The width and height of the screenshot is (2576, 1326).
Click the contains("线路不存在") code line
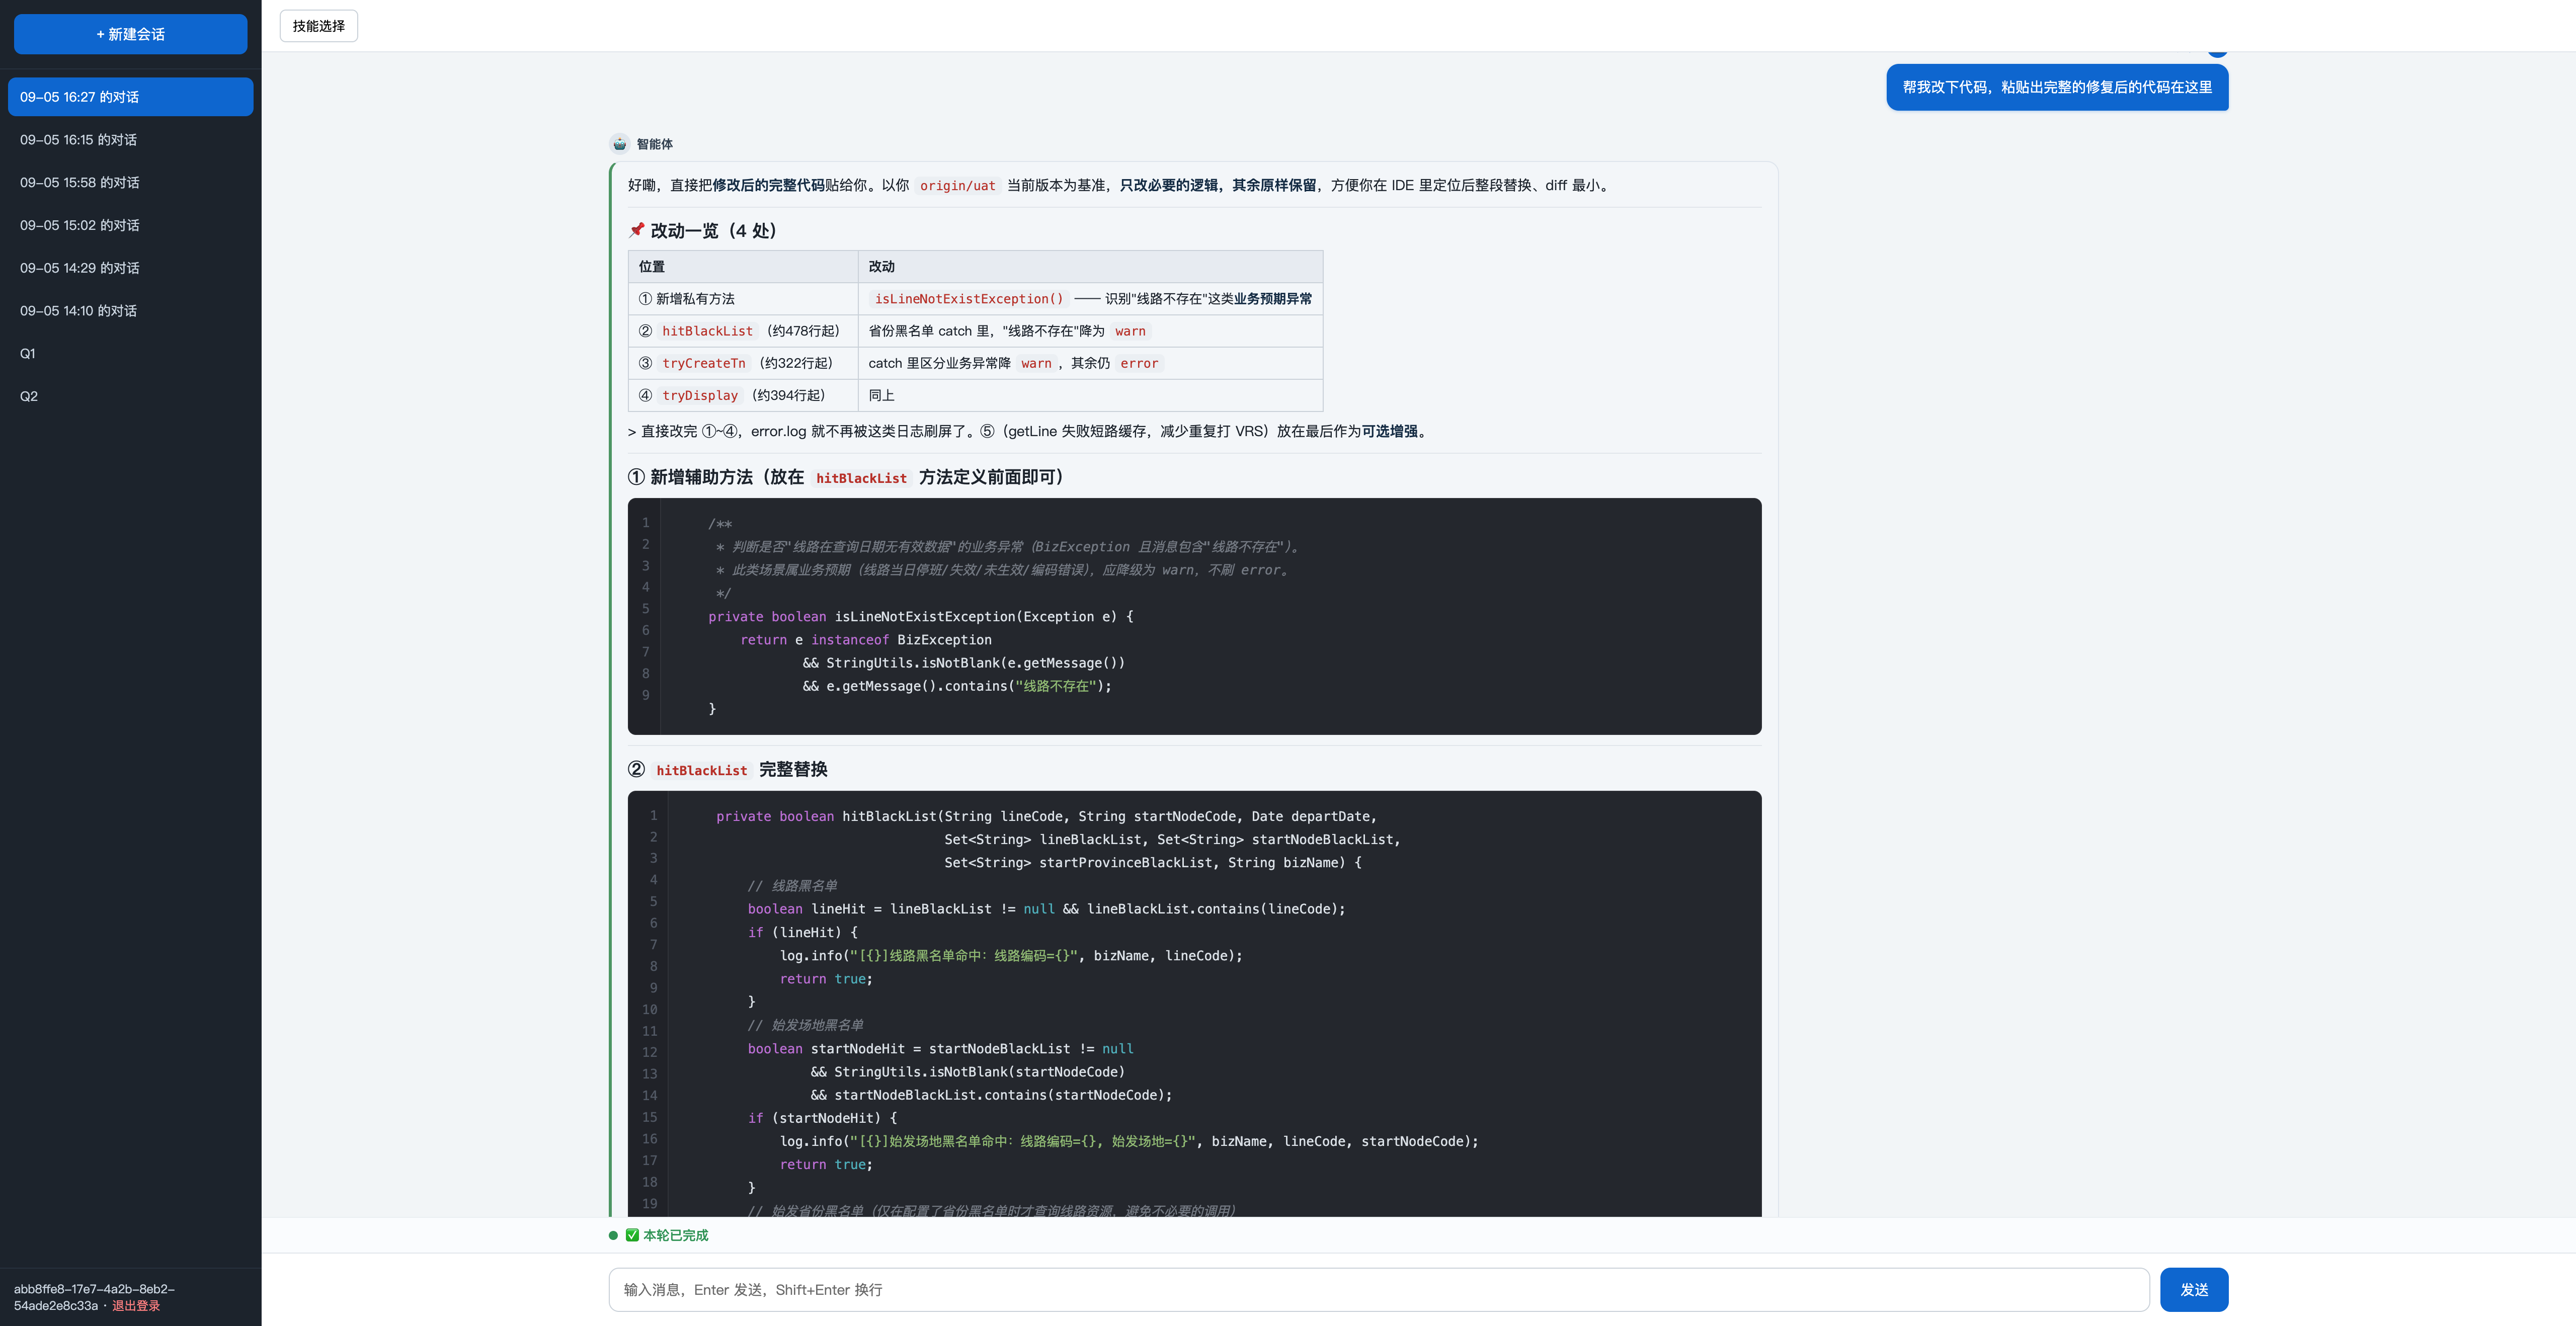(x=957, y=686)
